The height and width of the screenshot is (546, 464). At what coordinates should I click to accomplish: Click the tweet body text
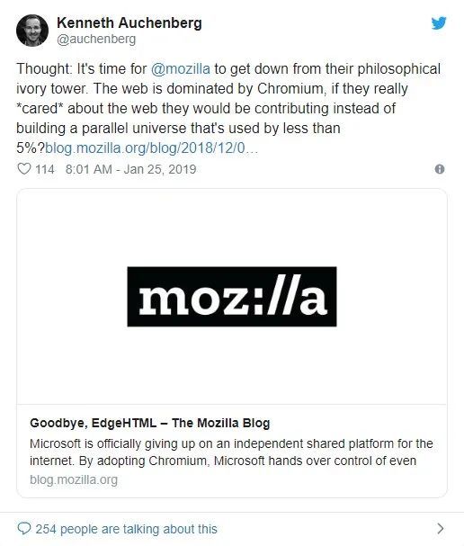click(x=228, y=108)
